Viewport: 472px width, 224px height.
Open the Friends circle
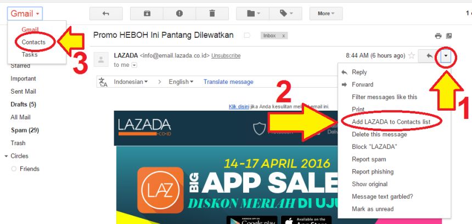tap(30, 169)
